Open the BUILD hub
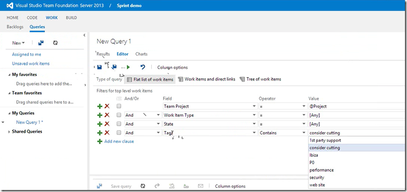This screenshot has height=192, width=407. pyautogui.click(x=71, y=18)
